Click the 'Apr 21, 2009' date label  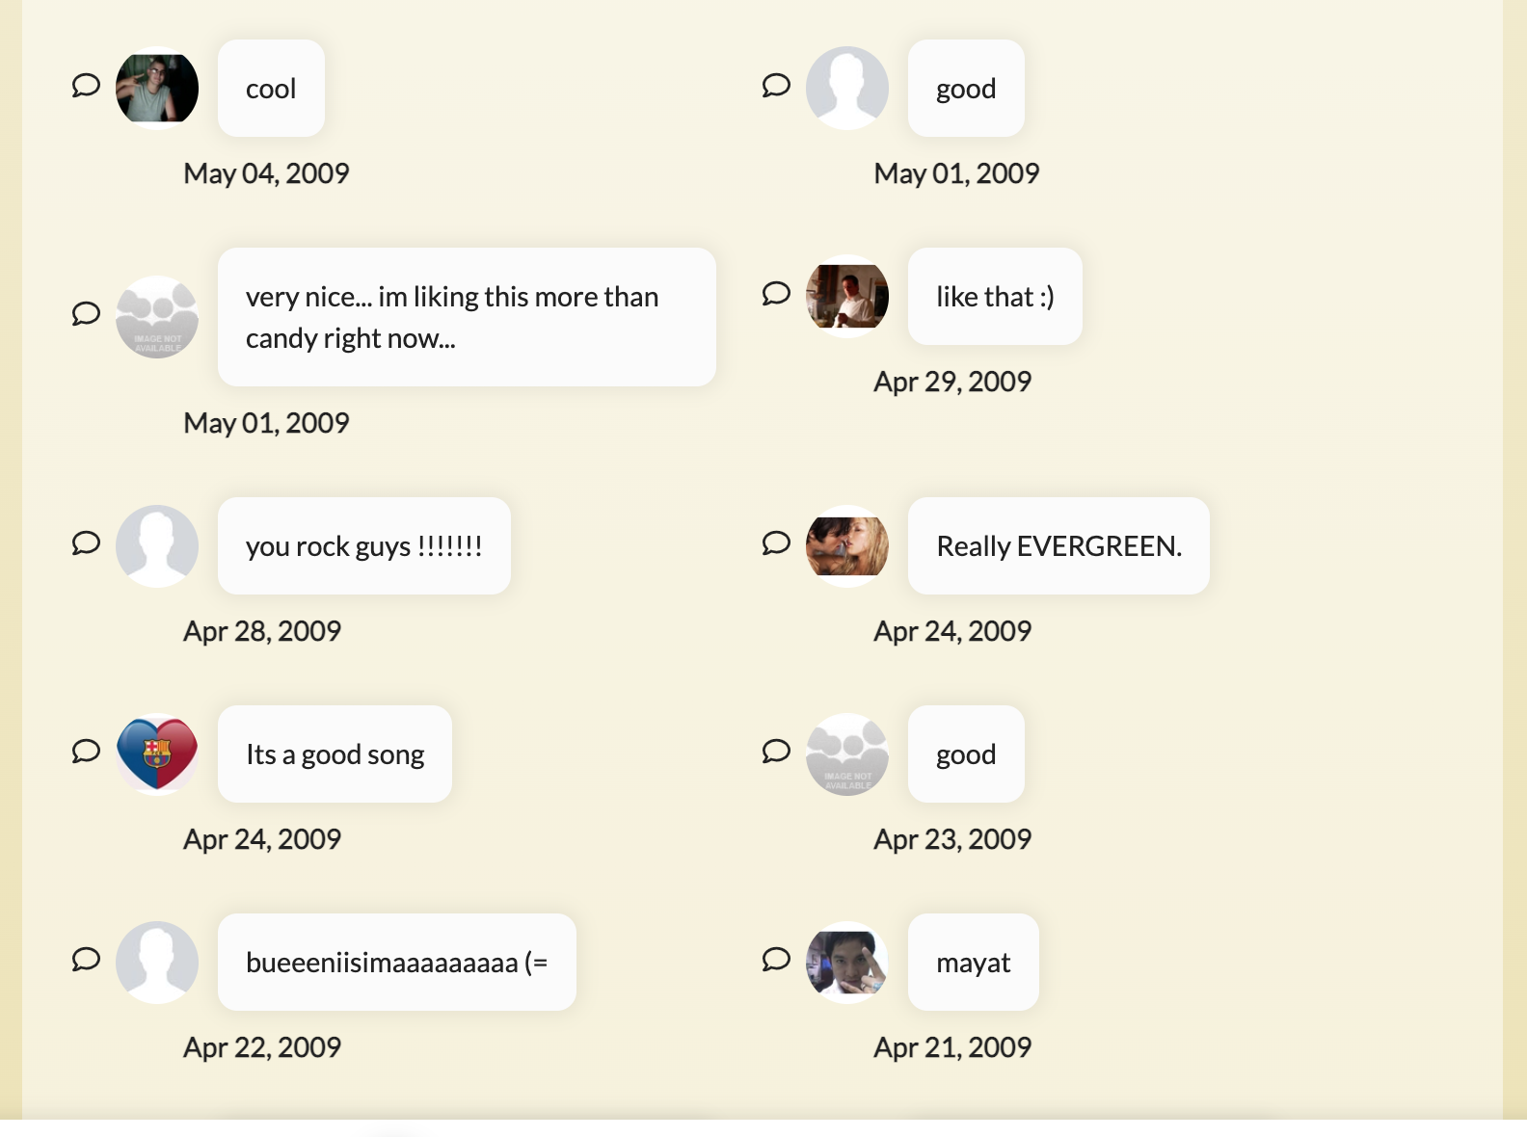952,1045
